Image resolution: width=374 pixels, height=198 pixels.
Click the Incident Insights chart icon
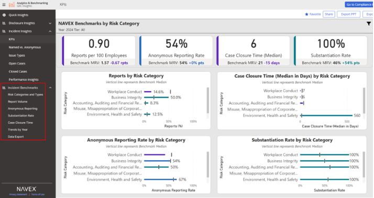[x=4, y=31]
